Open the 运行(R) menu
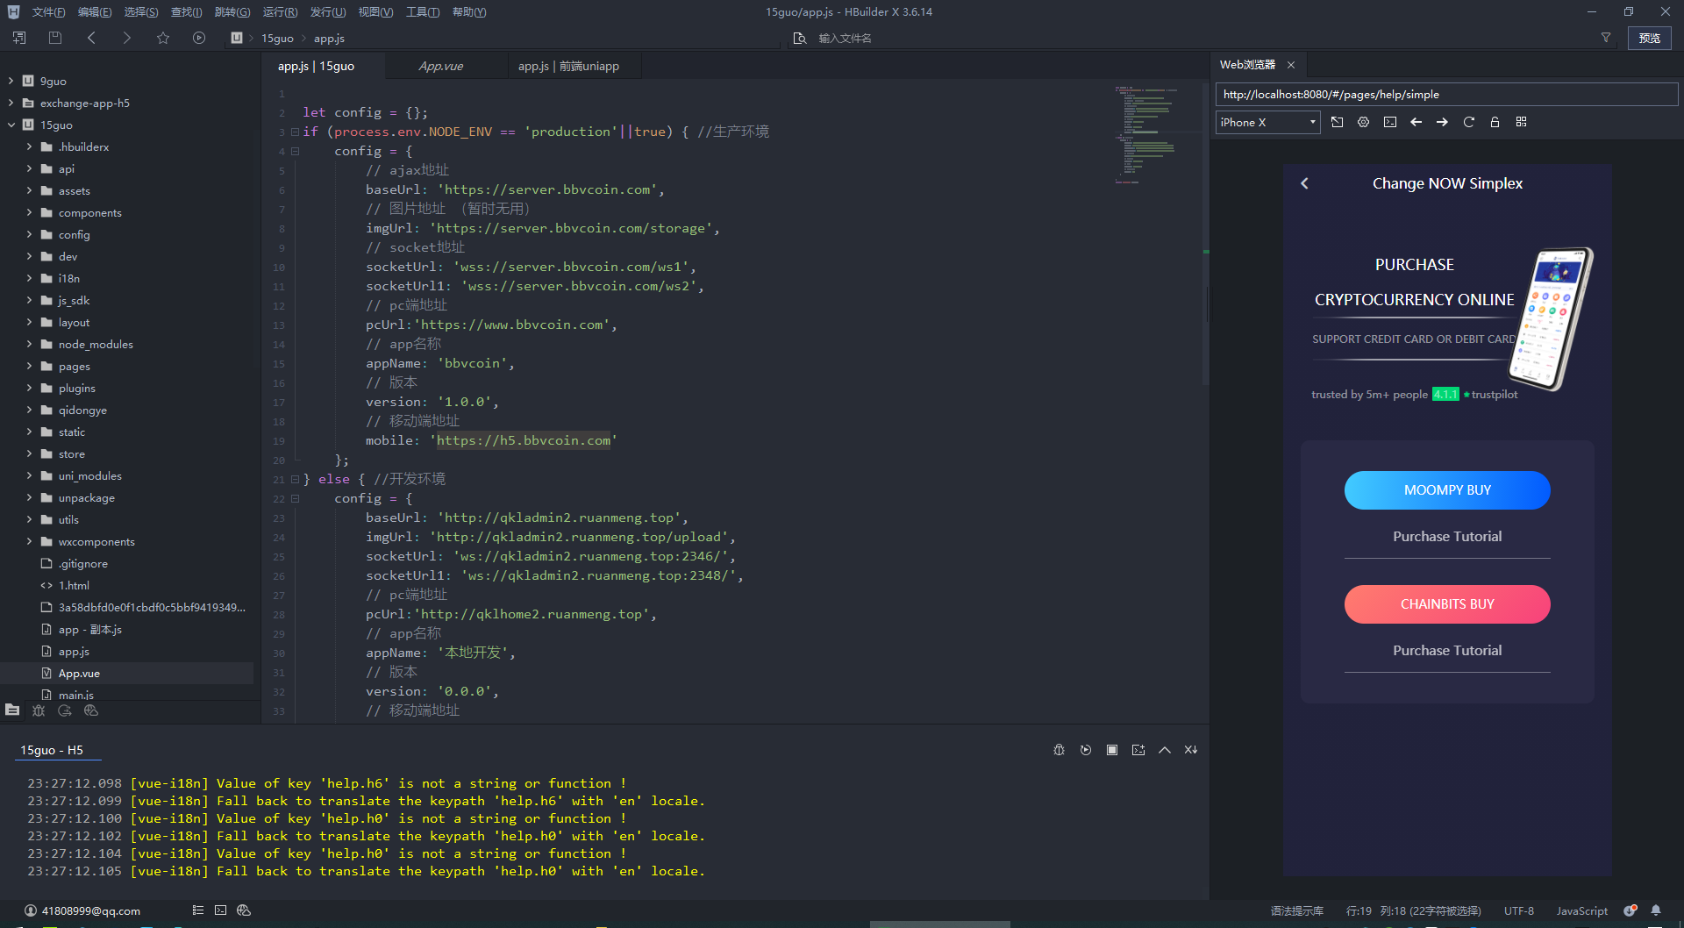Image resolution: width=1684 pixels, height=928 pixels. [x=280, y=12]
